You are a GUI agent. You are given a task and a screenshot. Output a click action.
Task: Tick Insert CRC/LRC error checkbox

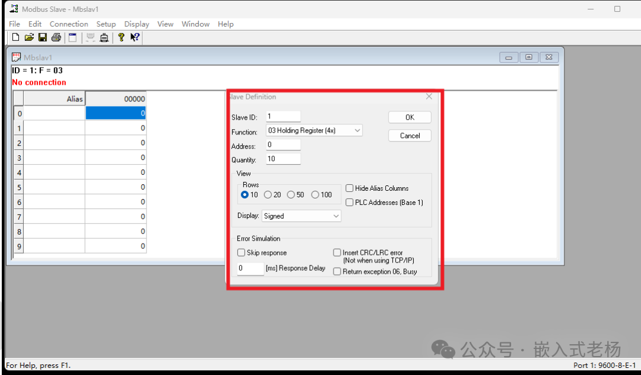pyautogui.click(x=337, y=252)
